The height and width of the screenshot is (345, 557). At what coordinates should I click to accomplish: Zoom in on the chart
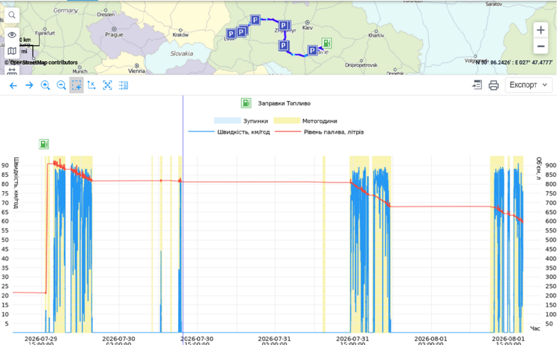45,85
